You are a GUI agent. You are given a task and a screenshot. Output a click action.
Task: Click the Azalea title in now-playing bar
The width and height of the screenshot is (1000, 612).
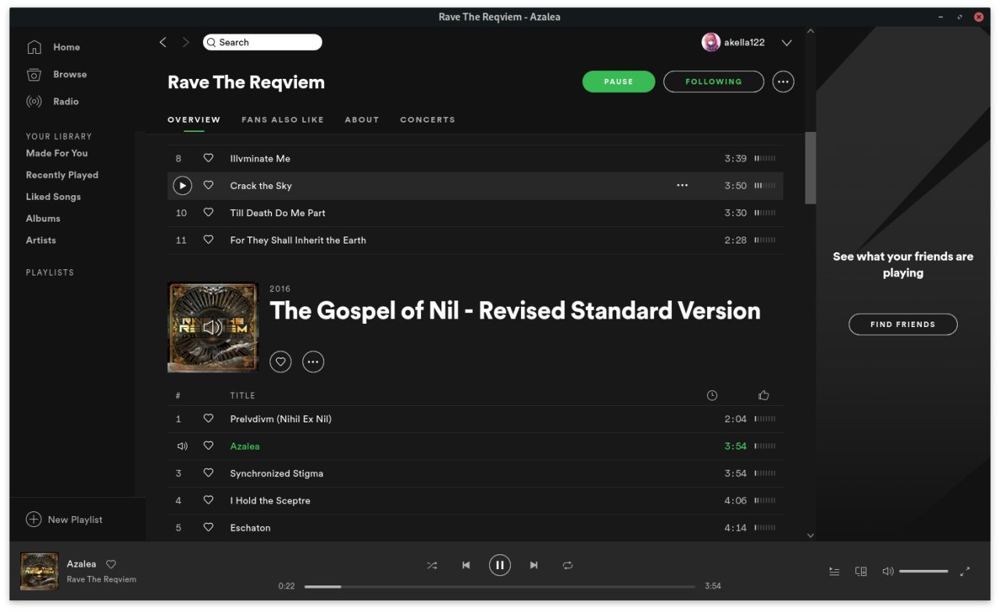click(x=82, y=564)
